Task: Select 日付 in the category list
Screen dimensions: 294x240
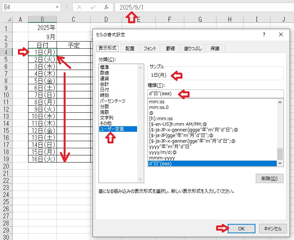Action: [x=104, y=90]
